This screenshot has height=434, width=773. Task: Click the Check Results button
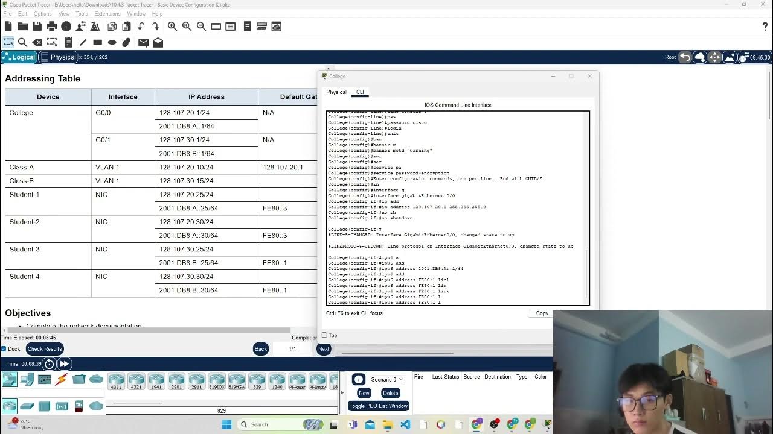(x=45, y=348)
